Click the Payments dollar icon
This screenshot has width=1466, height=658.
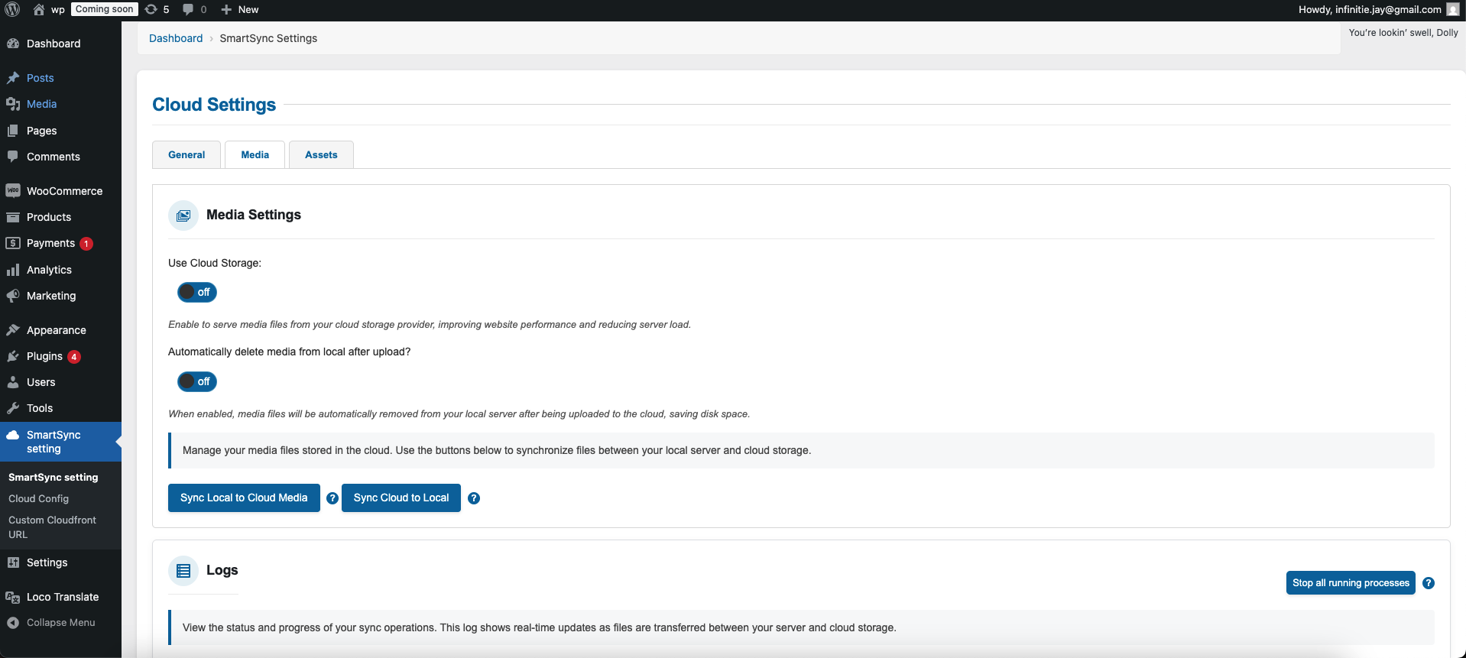click(x=13, y=243)
